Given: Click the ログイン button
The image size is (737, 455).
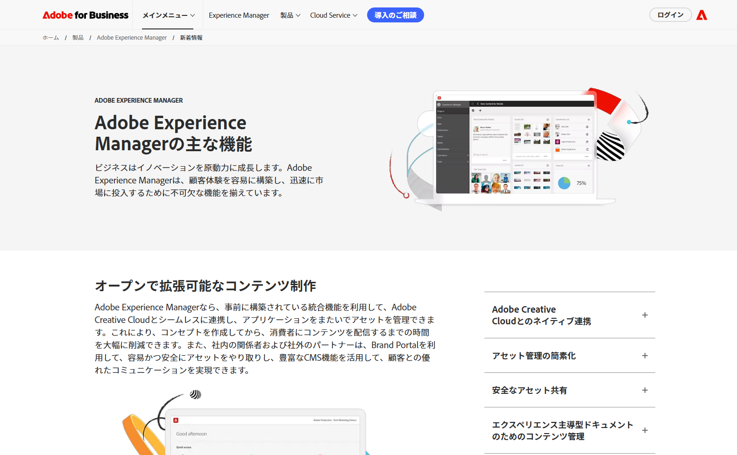Looking at the screenshot, I should [670, 15].
